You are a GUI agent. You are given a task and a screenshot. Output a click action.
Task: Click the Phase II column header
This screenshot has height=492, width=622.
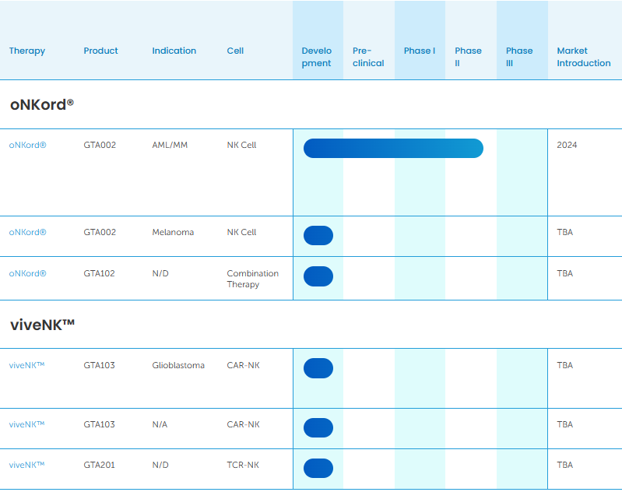468,57
